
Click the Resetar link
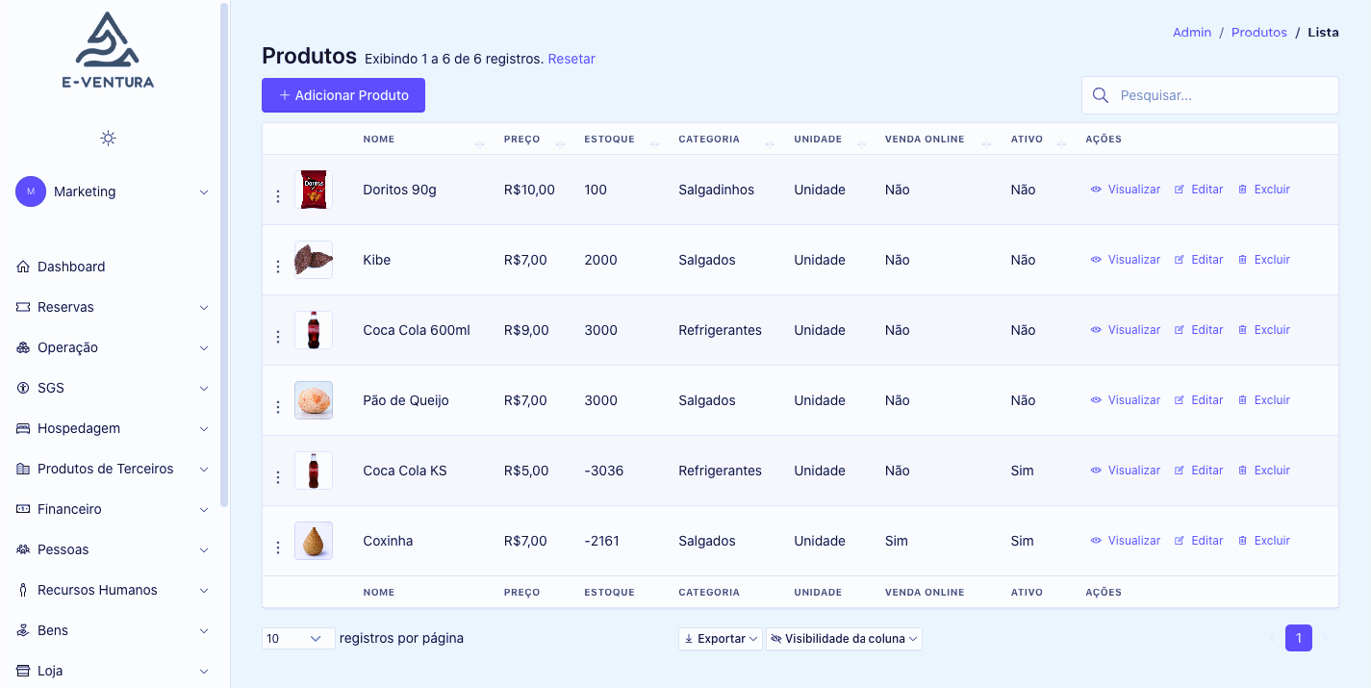571,59
